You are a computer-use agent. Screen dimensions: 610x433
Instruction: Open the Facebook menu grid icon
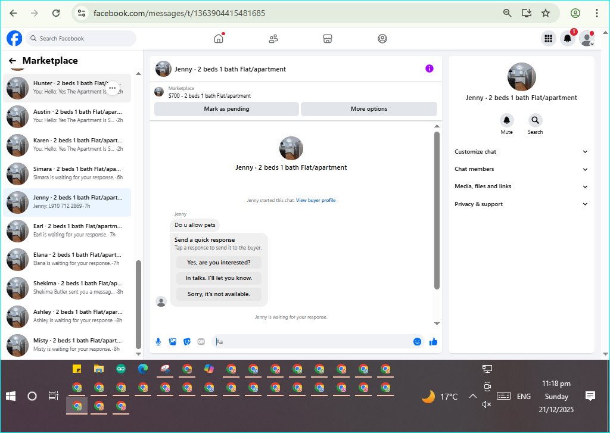point(548,39)
